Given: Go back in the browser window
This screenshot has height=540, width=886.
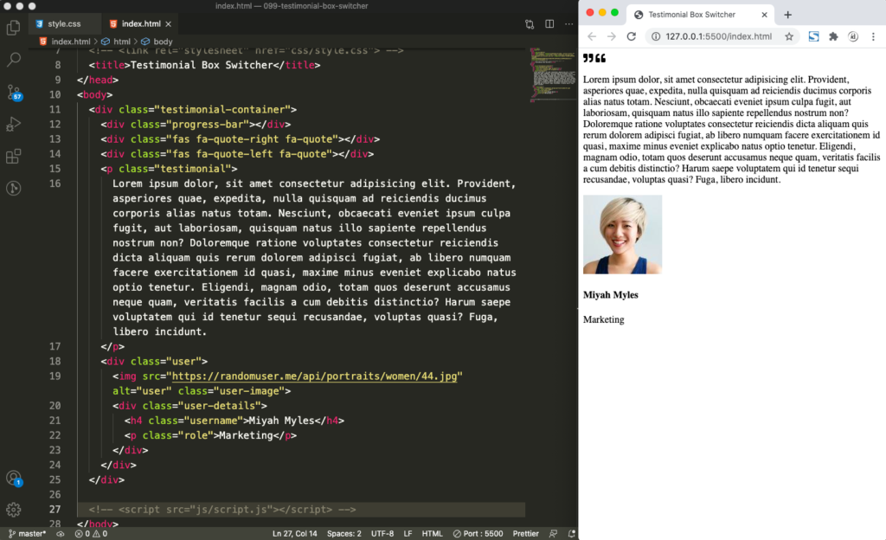Looking at the screenshot, I should (x=592, y=36).
